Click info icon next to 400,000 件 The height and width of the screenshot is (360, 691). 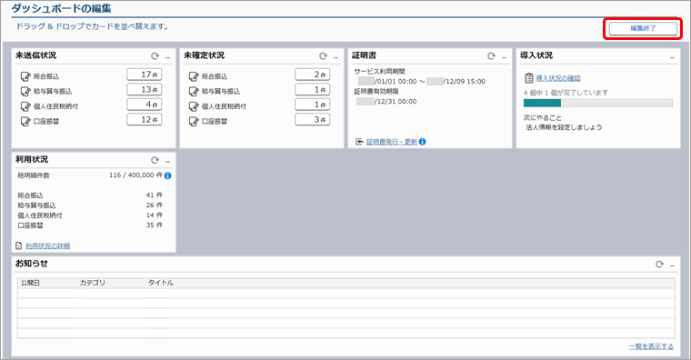pyautogui.click(x=168, y=175)
